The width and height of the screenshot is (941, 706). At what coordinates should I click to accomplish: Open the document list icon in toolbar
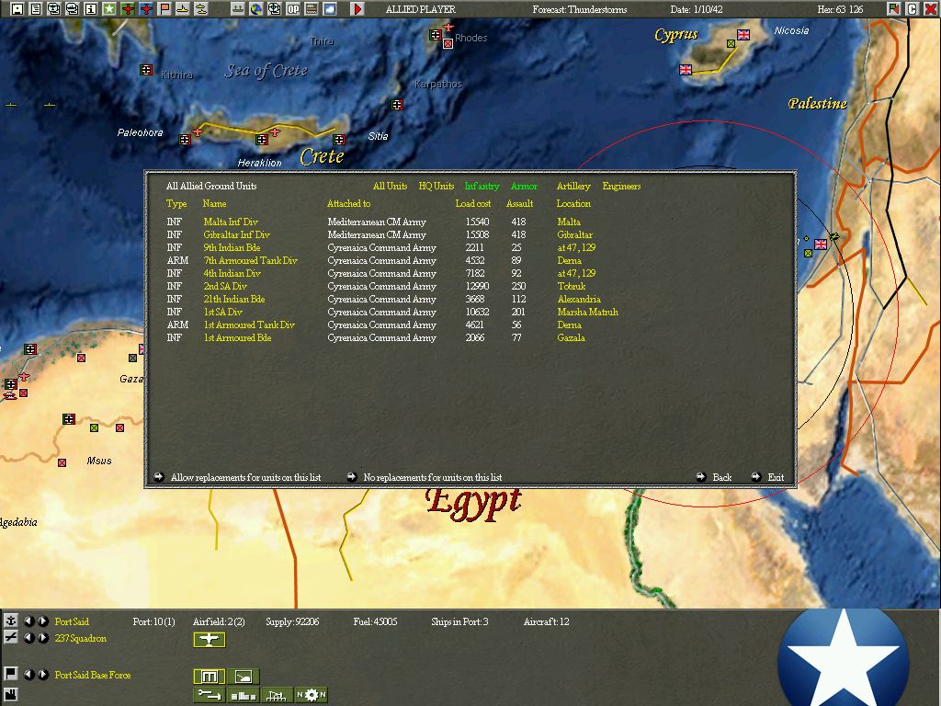click(36, 8)
